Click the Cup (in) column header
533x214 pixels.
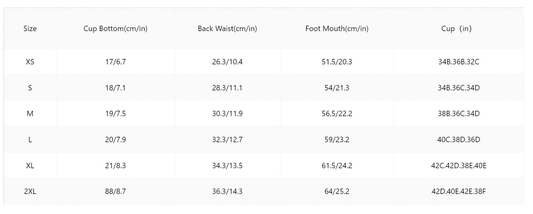[x=456, y=29]
